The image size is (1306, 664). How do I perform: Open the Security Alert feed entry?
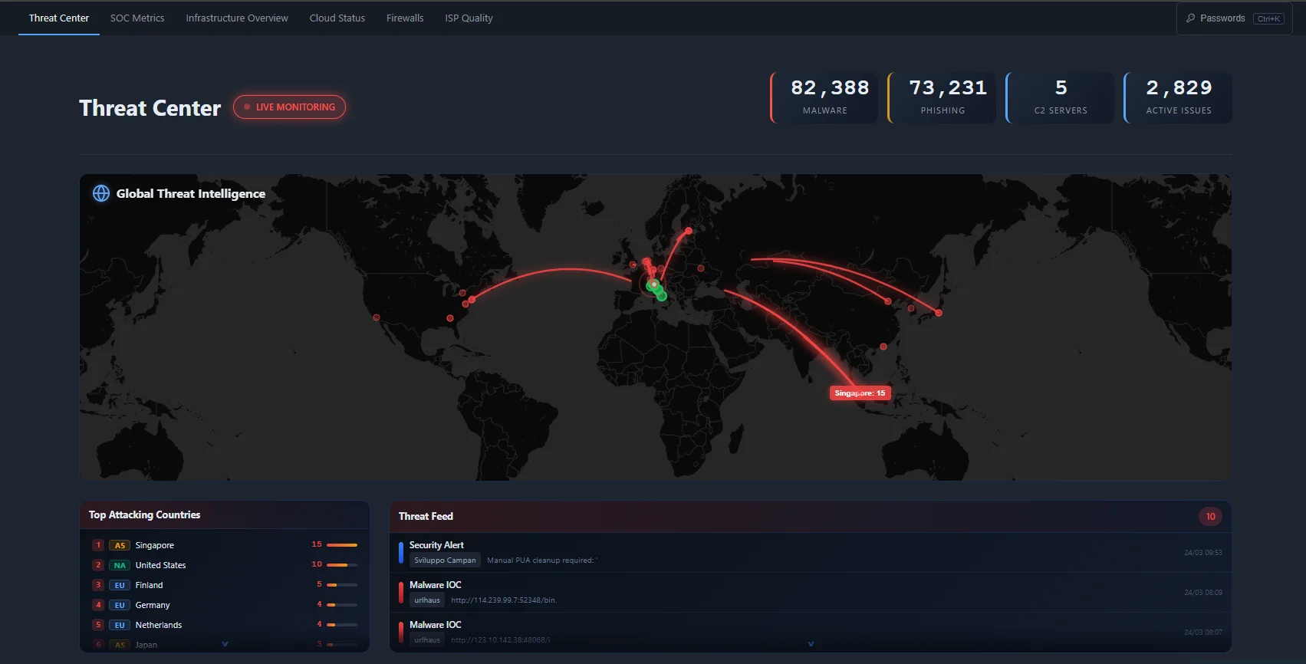tap(811, 553)
